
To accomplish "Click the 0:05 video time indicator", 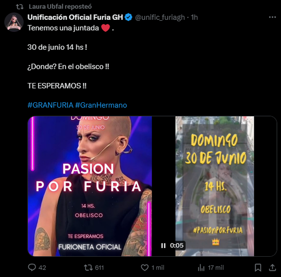I will [x=177, y=246].
